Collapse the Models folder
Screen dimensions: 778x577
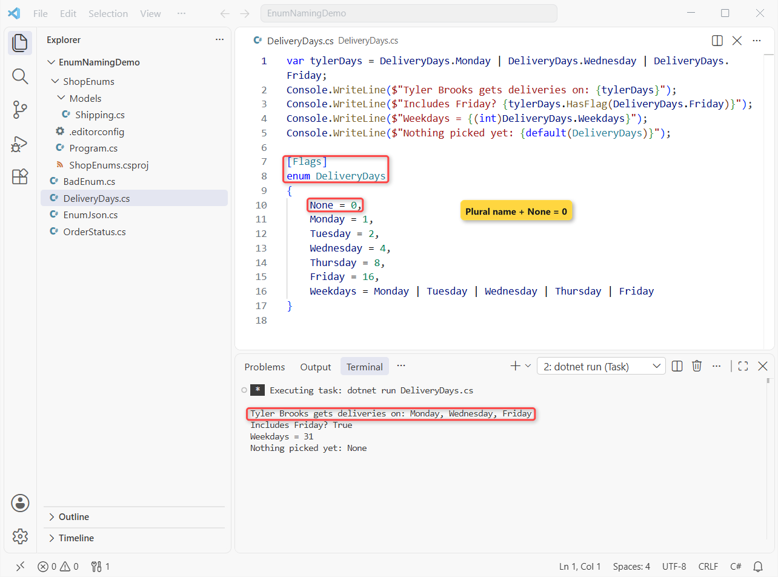pyautogui.click(x=134, y=98)
